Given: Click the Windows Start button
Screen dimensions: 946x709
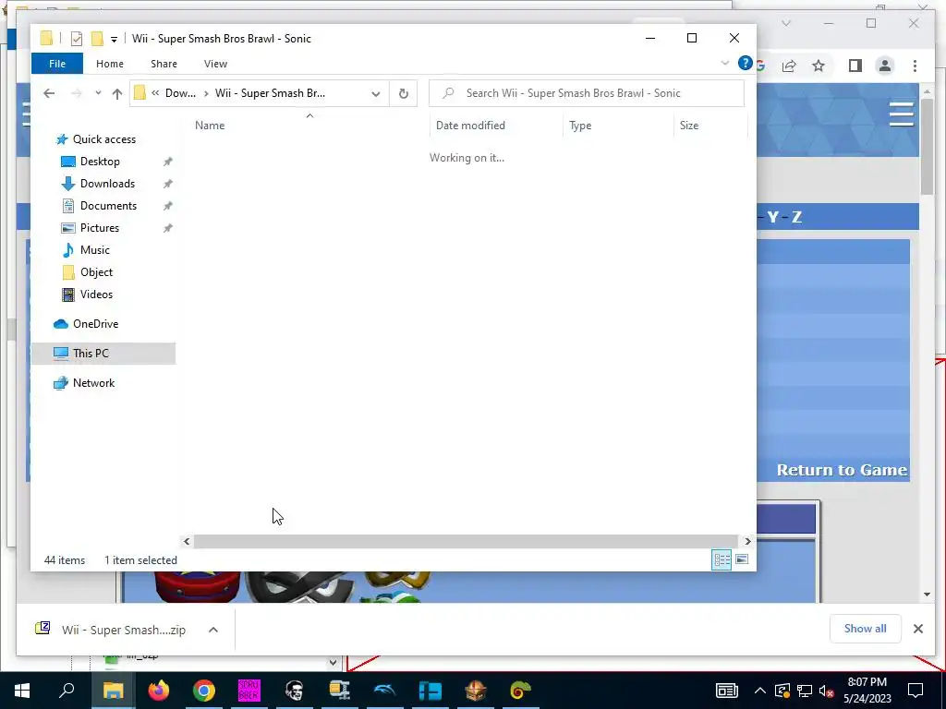Looking at the screenshot, I should click(22, 691).
